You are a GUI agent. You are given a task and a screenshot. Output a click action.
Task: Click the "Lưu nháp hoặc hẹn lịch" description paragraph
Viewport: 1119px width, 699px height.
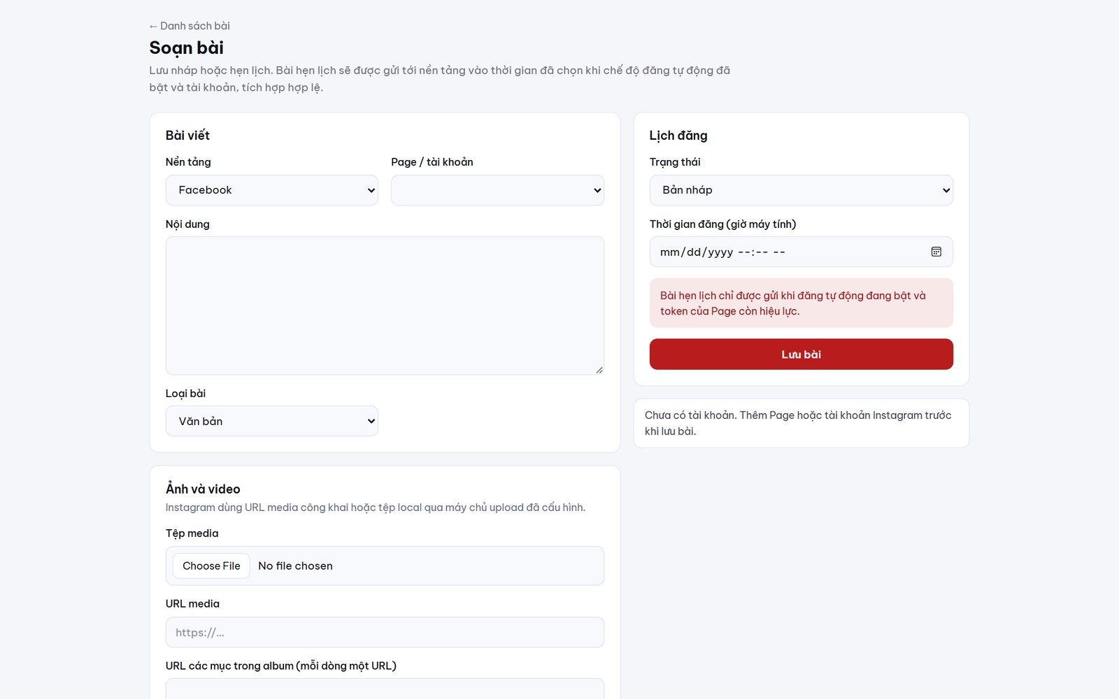440,79
